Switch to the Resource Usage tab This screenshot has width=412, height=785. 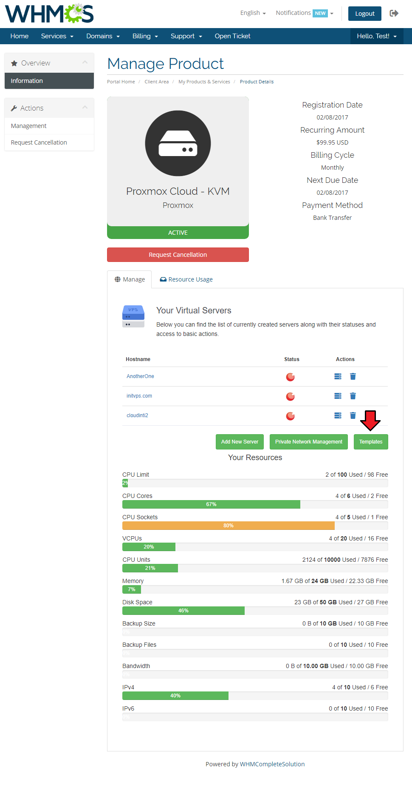[186, 279]
